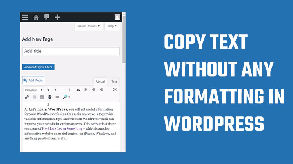Open the WordPress hamburger menu
This screenshot has height=164, width=293.
(25, 17)
